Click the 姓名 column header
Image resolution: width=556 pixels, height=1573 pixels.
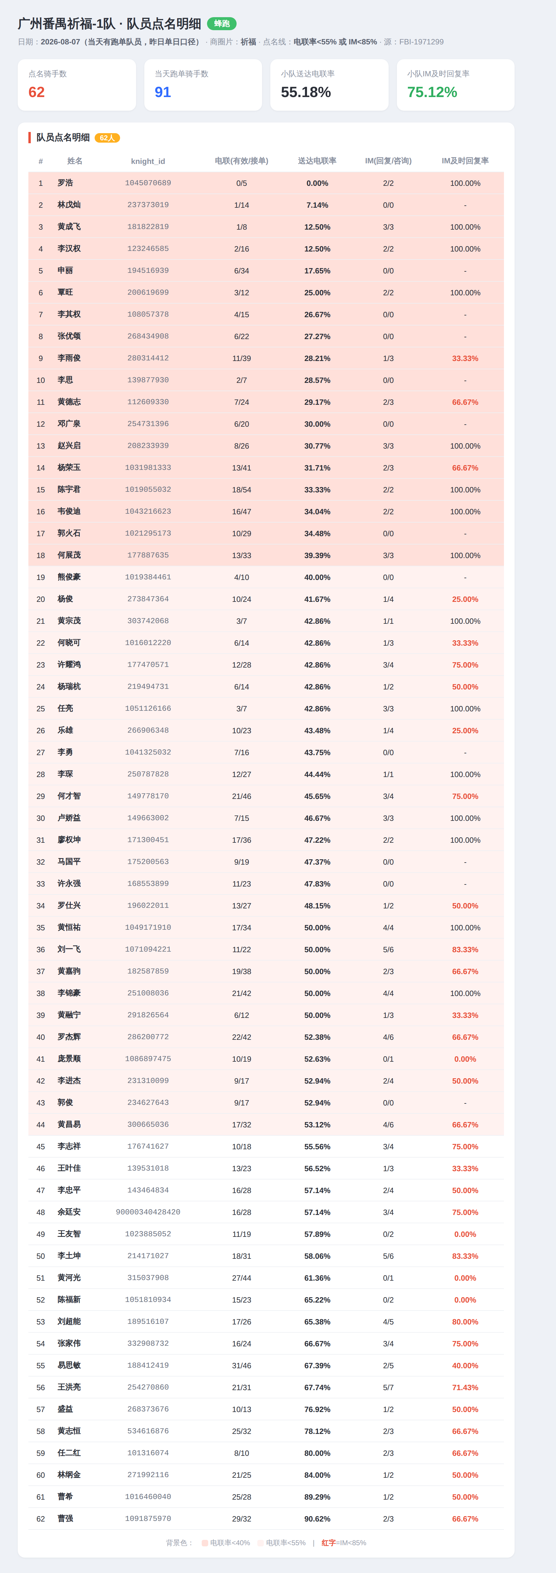75,161
